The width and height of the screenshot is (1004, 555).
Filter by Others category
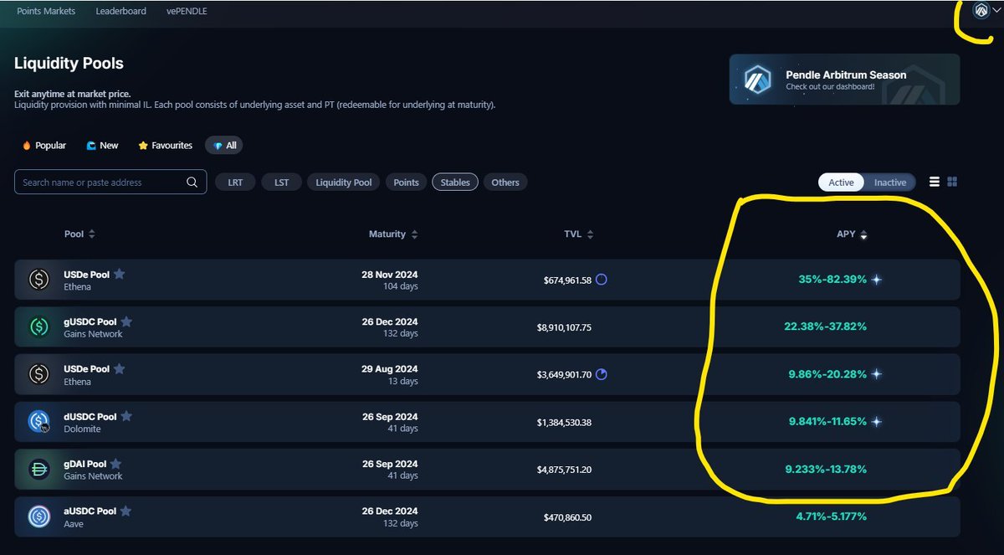(x=505, y=182)
